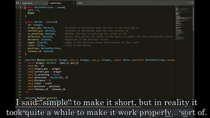The height and width of the screenshot is (118, 210).
Task: Click the tab scroll right arrow
Action: pyautogui.click(x=18, y=3)
